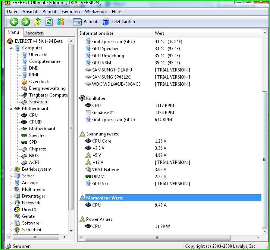Open the Ansicht menu
270x250 pixels.
[30, 12]
